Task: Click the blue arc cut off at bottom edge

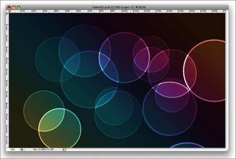Action: tap(187, 145)
